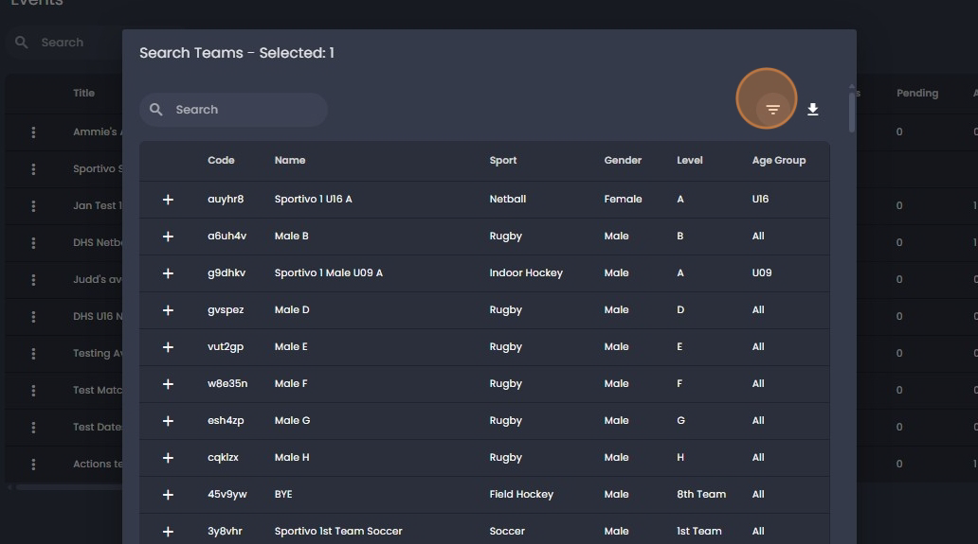
Task: Sort teams by Sport column header
Action: click(502, 160)
